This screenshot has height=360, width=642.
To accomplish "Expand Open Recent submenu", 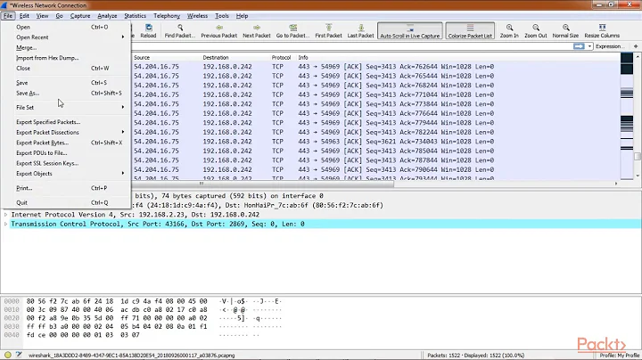I will tap(65, 37).
